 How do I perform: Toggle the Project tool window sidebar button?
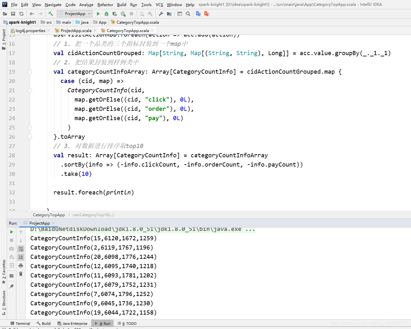click(4, 39)
